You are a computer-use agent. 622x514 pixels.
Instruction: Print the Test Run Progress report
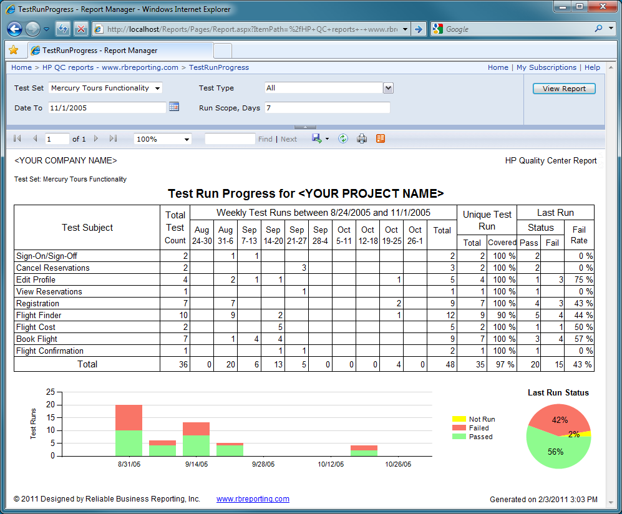click(362, 138)
